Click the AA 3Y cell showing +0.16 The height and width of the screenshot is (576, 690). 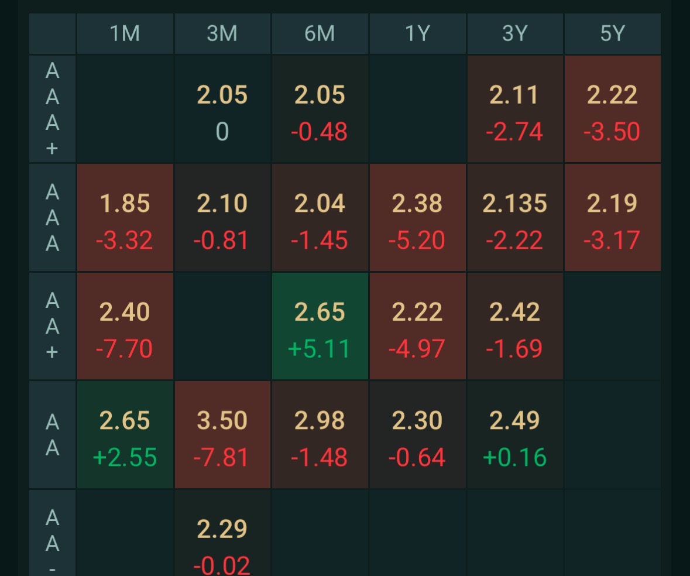[515, 435]
